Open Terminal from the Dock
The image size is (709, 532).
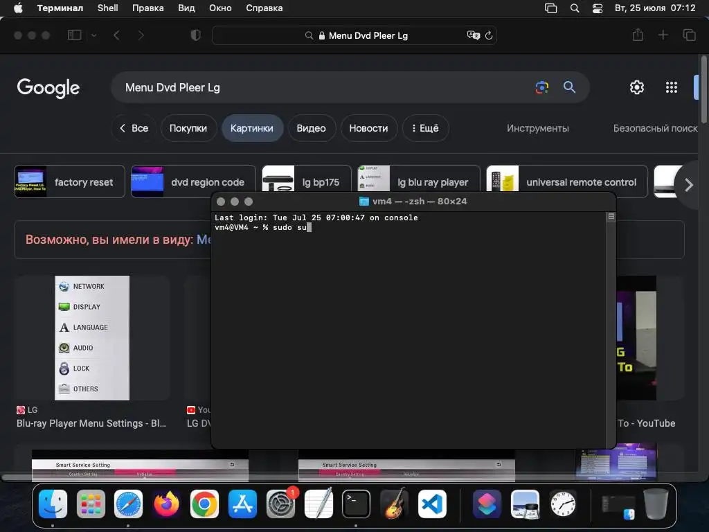click(x=357, y=504)
